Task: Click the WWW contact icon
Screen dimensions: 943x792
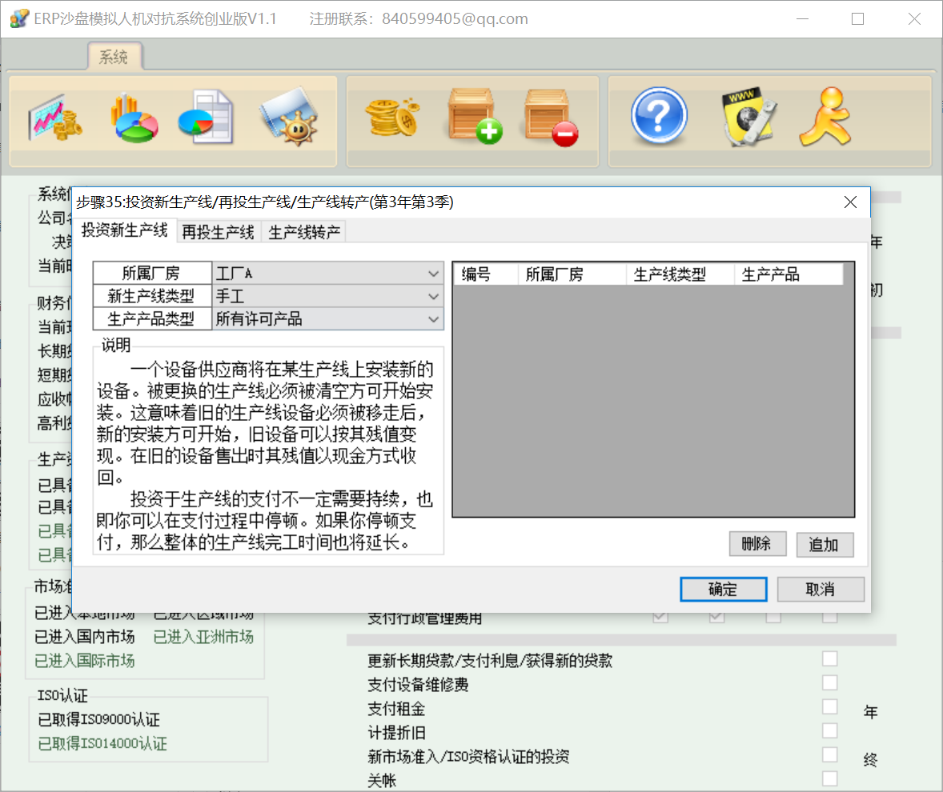Action: pyautogui.click(x=748, y=117)
